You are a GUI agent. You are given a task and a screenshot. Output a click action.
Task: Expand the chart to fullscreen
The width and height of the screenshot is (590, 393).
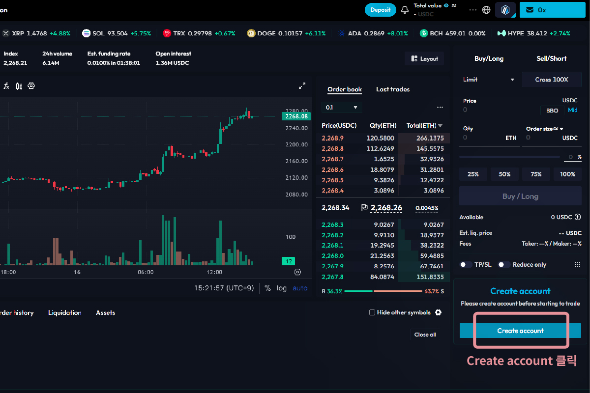[302, 86]
